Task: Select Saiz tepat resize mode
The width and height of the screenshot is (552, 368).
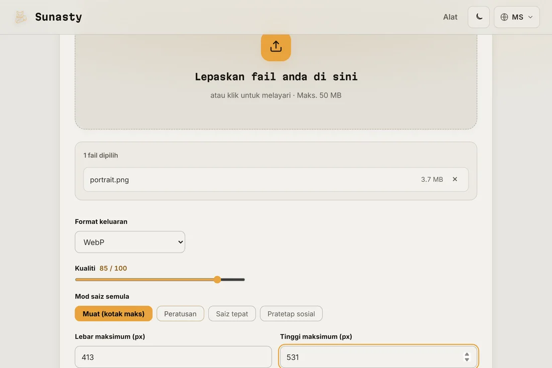Action: [x=232, y=313]
